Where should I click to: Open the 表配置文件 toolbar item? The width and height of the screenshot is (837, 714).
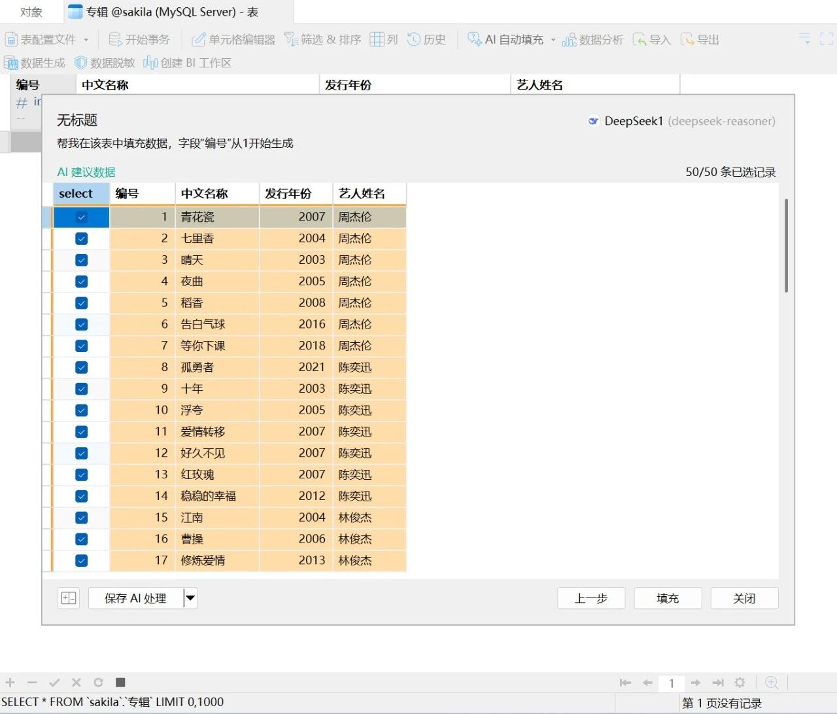click(41, 40)
